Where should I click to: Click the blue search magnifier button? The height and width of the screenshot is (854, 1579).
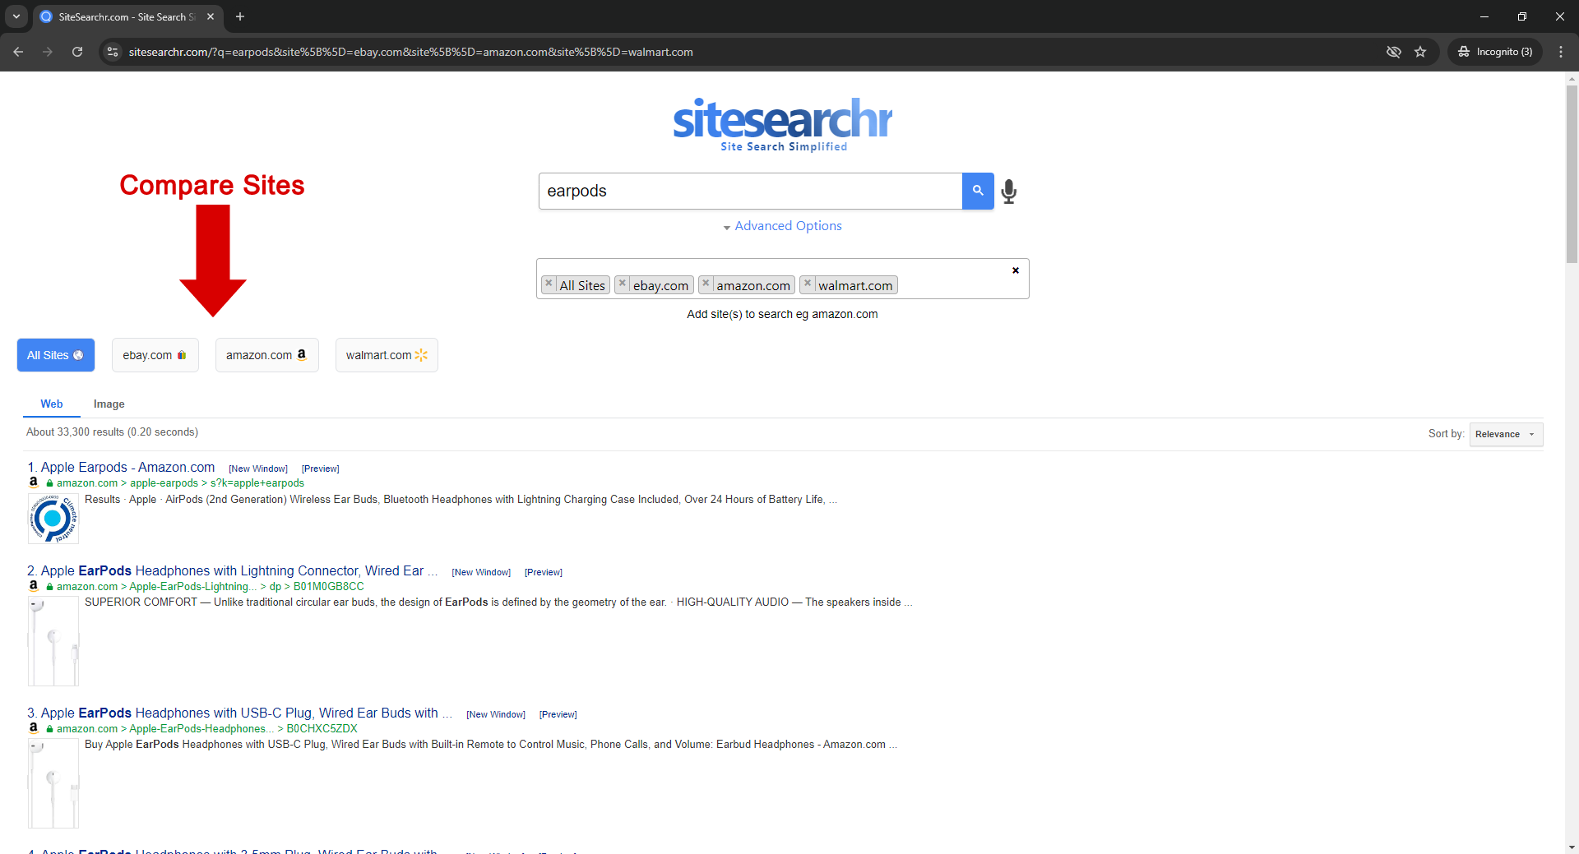coord(978,191)
